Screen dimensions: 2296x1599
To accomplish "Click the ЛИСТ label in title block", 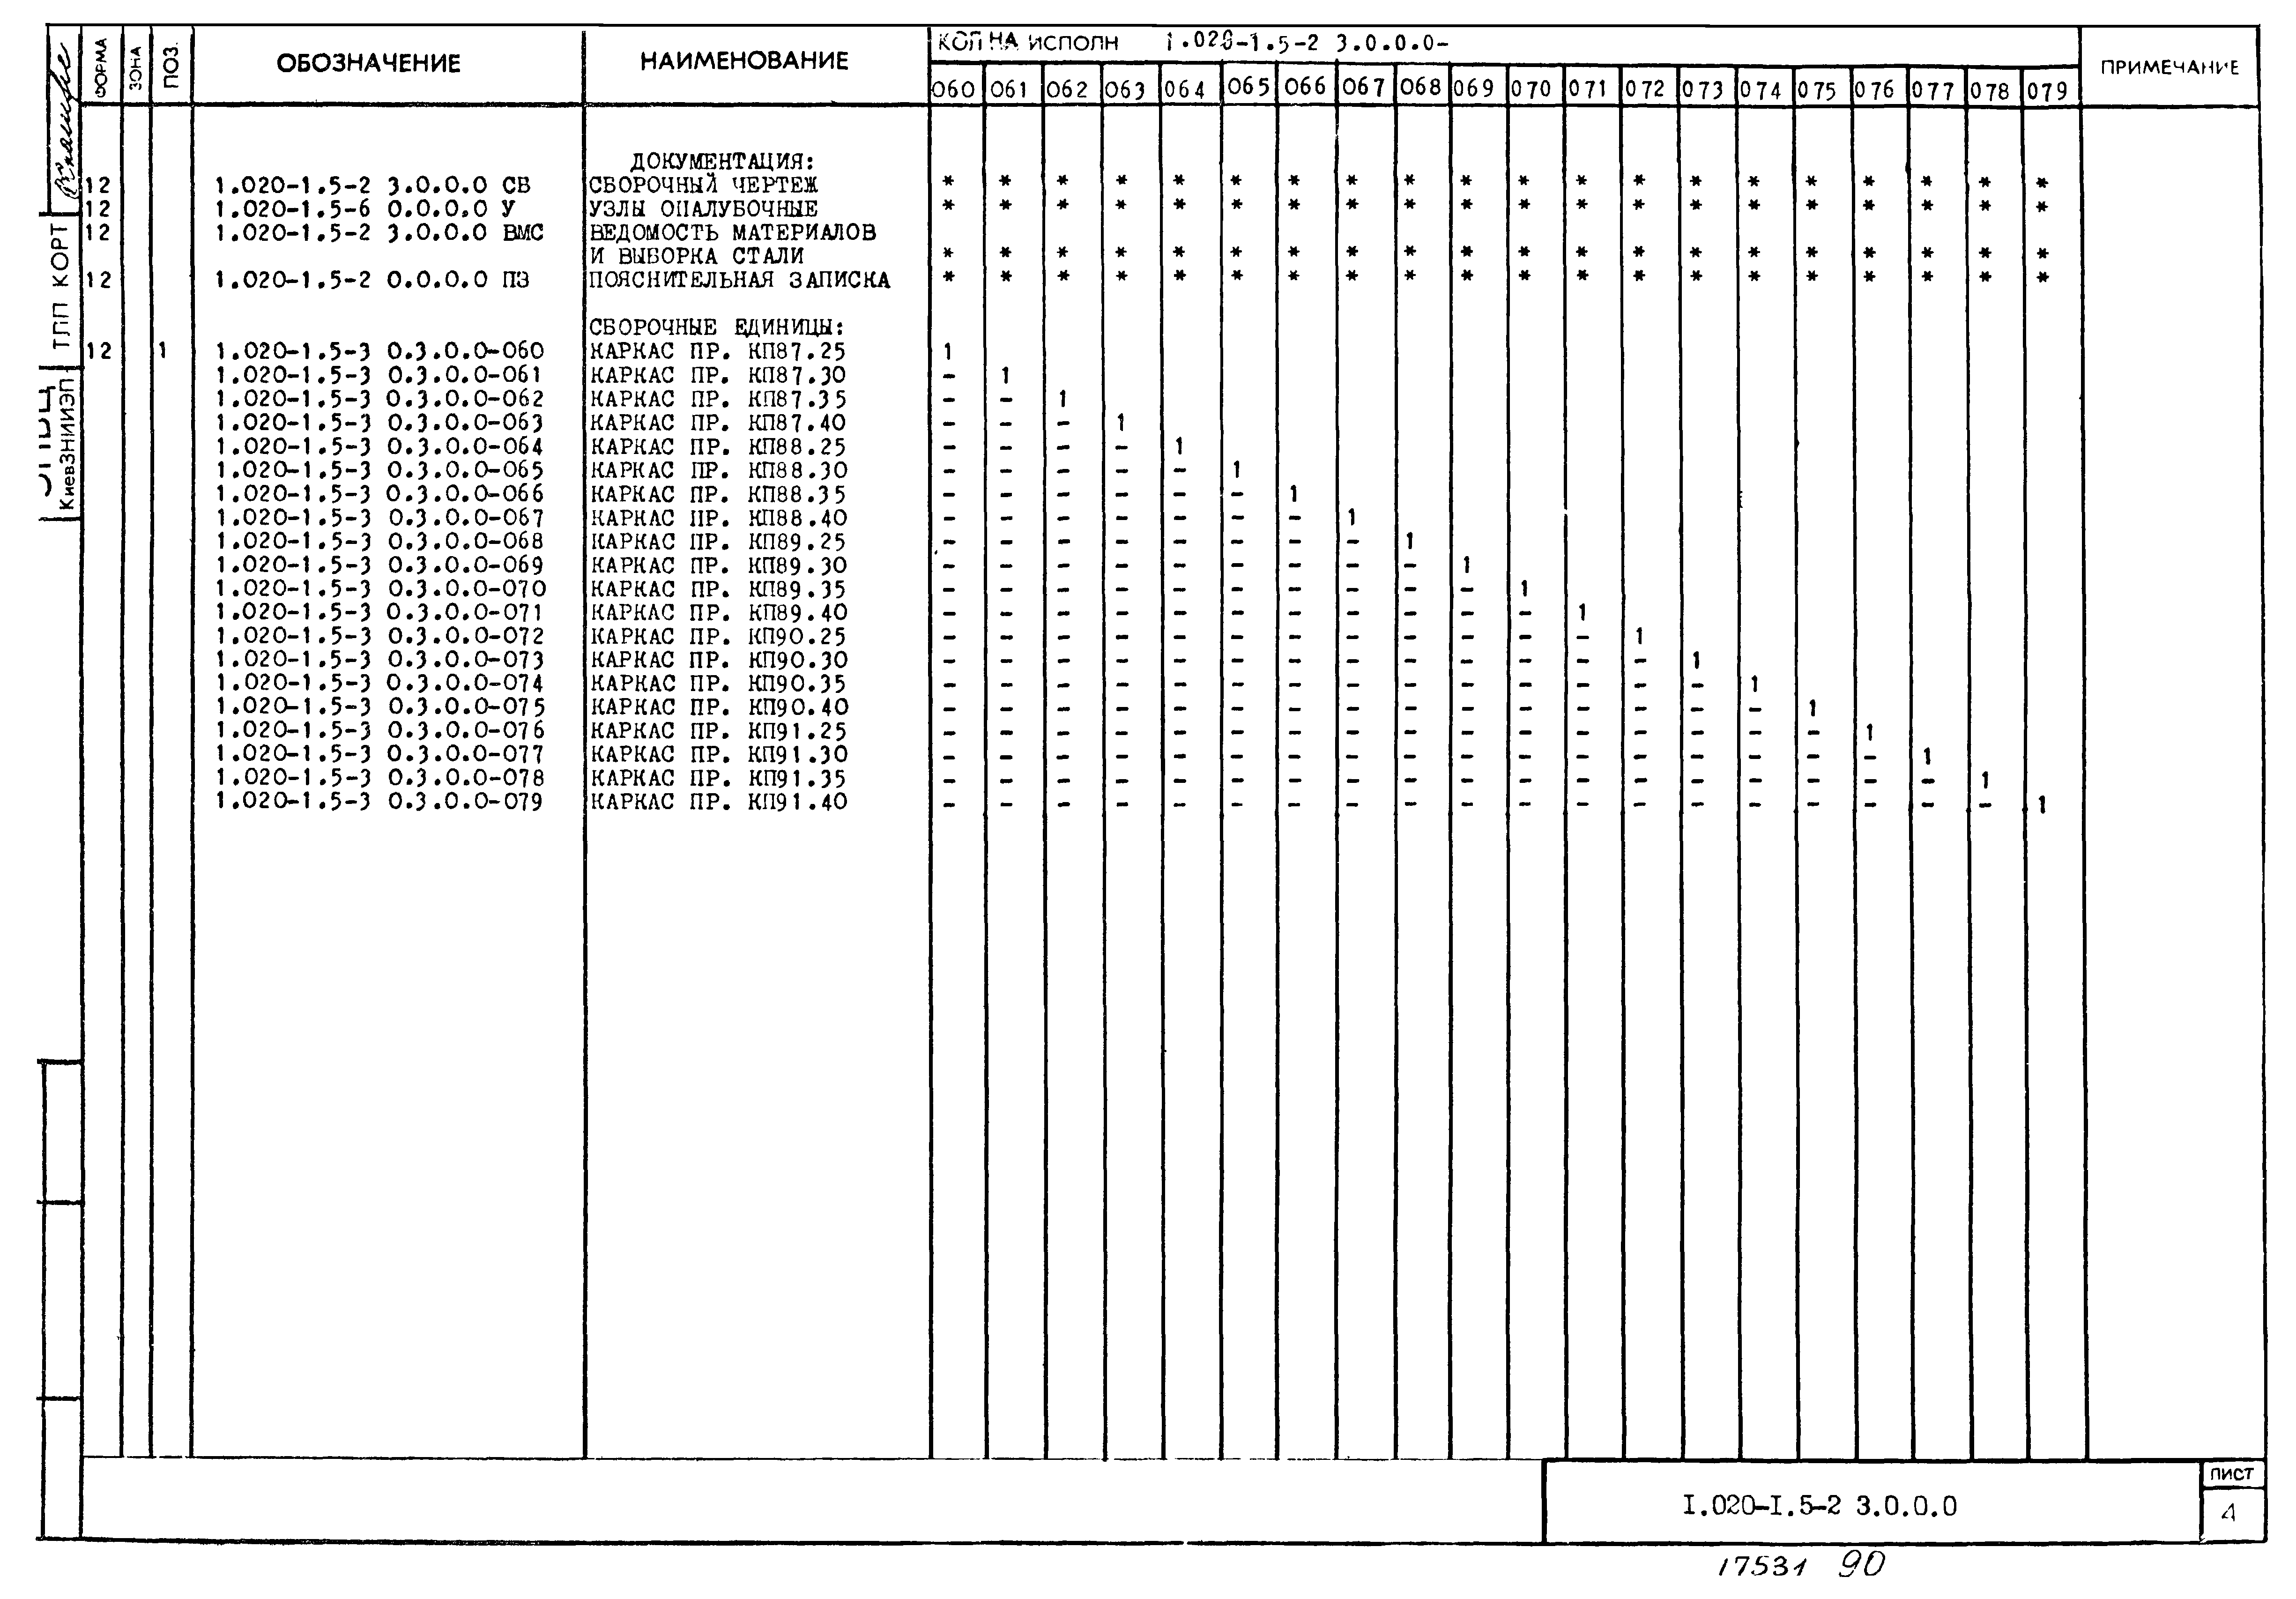I will (2232, 1474).
